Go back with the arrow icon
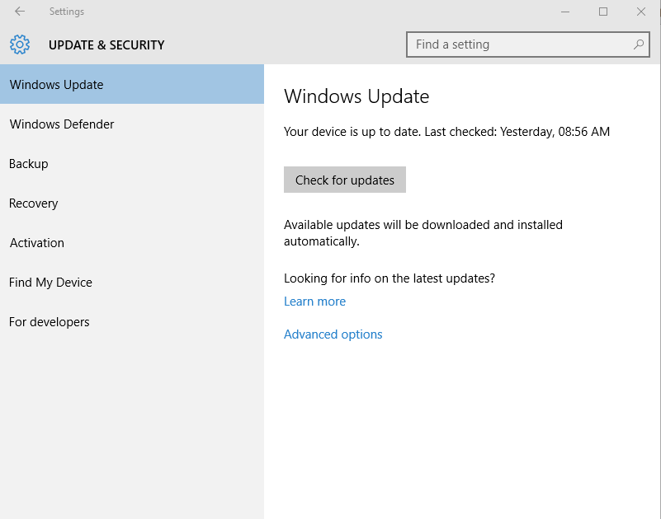The height and width of the screenshot is (519, 661). (x=20, y=12)
